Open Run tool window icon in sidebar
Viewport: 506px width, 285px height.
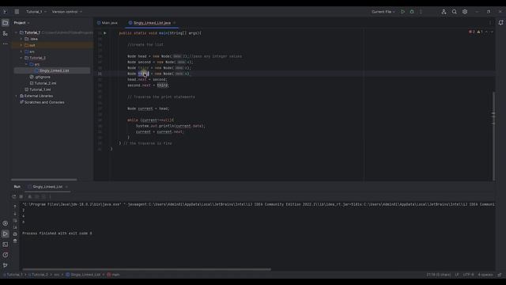[6, 234]
